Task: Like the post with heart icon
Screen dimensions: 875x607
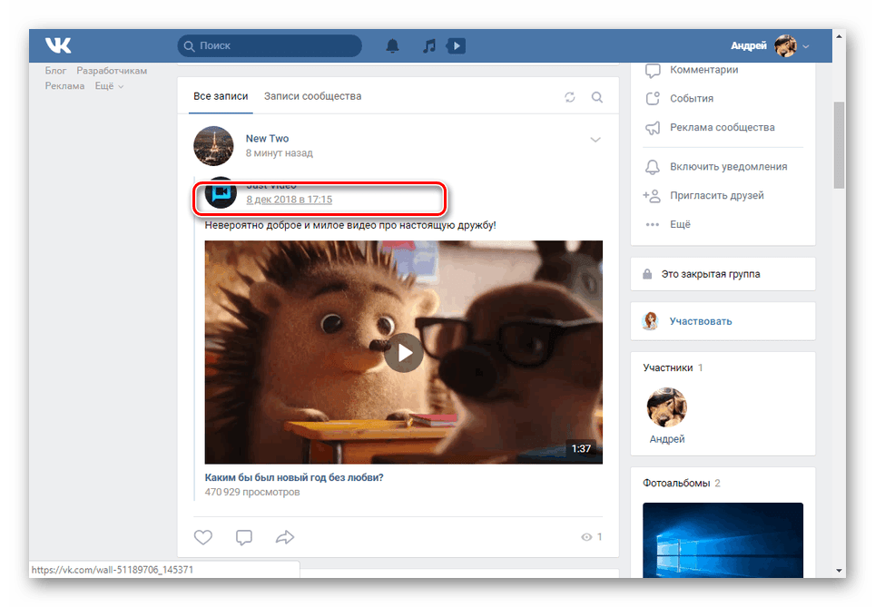Action: tap(203, 537)
